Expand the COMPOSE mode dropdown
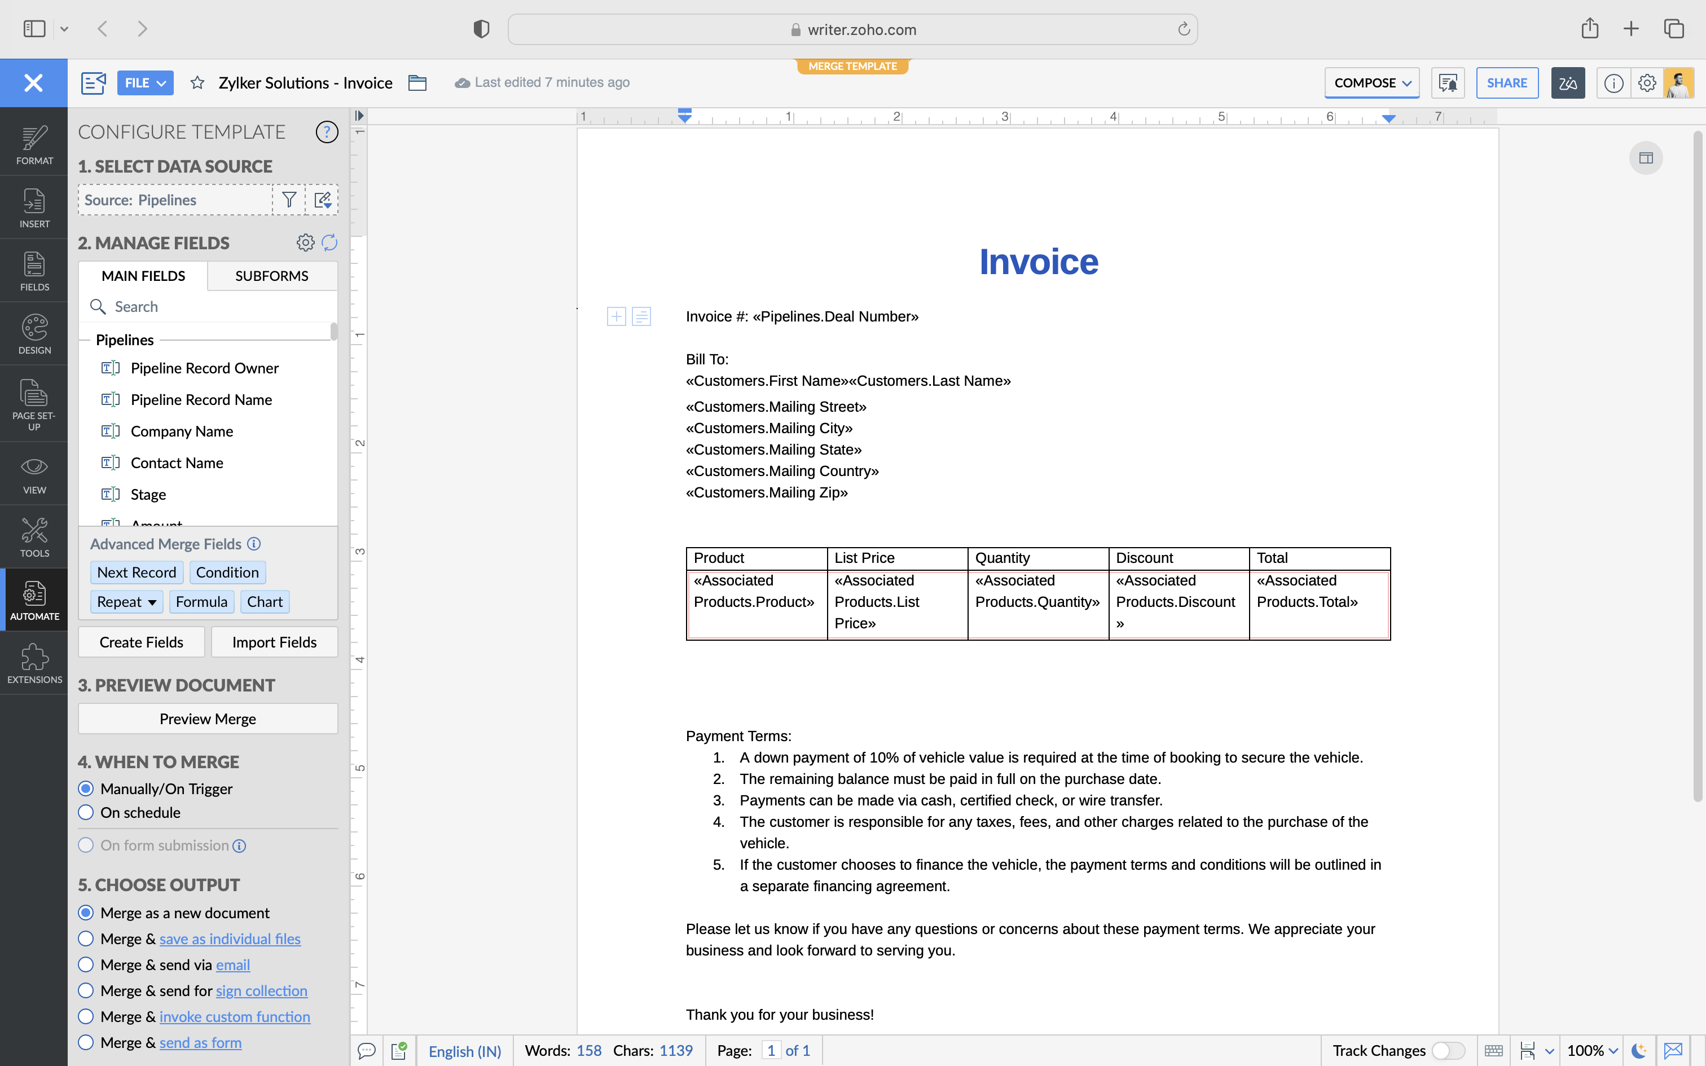This screenshot has height=1066, width=1706. point(1371,82)
